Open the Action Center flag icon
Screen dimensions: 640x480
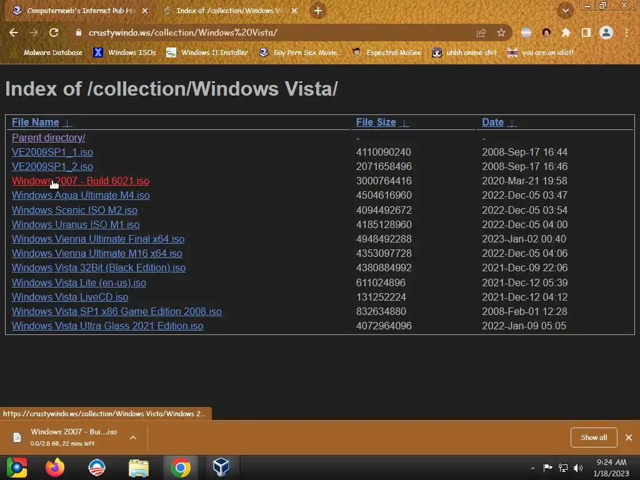click(547, 467)
